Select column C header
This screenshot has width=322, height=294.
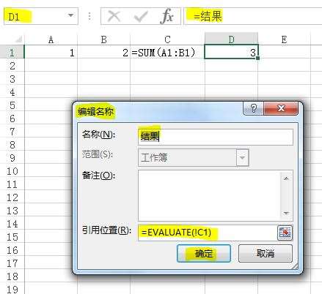pyautogui.click(x=167, y=39)
